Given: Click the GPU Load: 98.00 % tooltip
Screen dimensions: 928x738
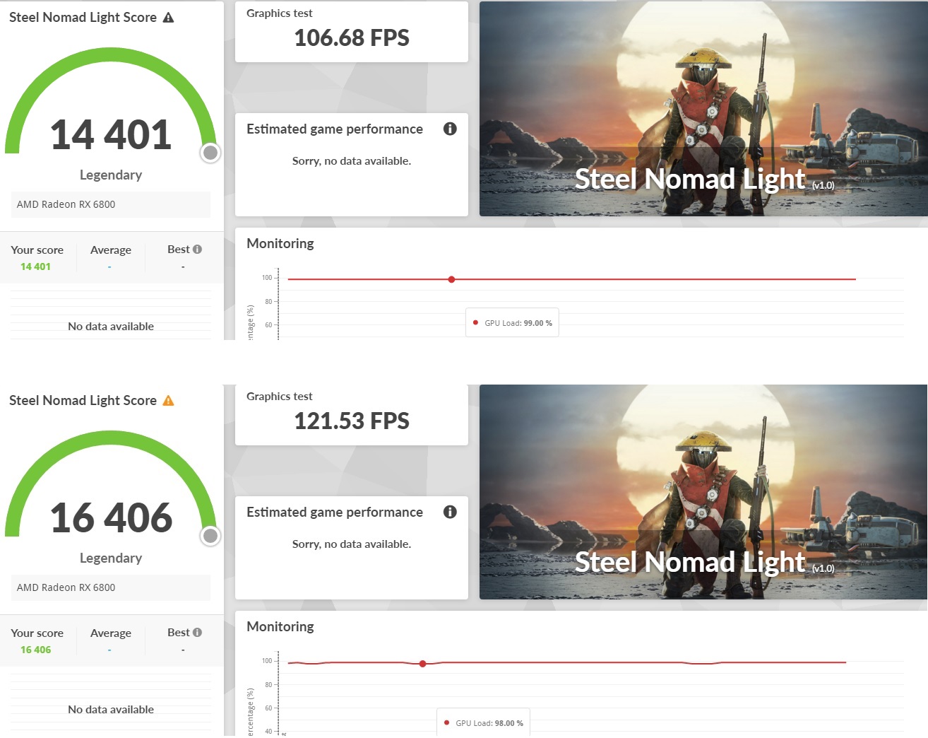Looking at the screenshot, I should [483, 722].
